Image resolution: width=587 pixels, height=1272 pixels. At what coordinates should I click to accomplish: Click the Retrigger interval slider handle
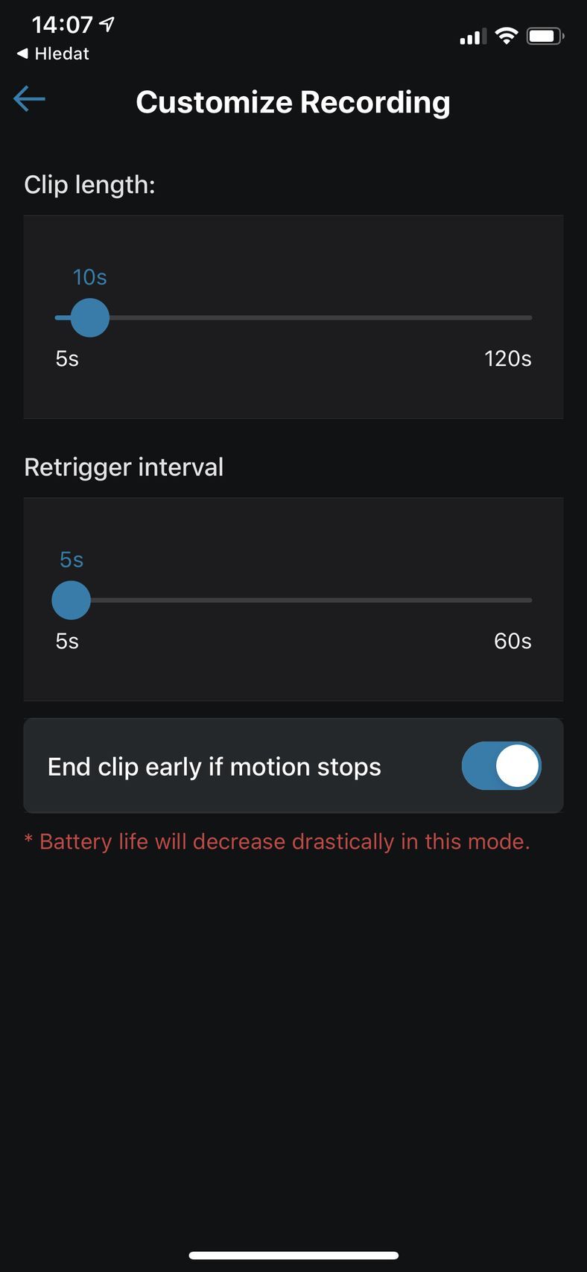tap(71, 600)
